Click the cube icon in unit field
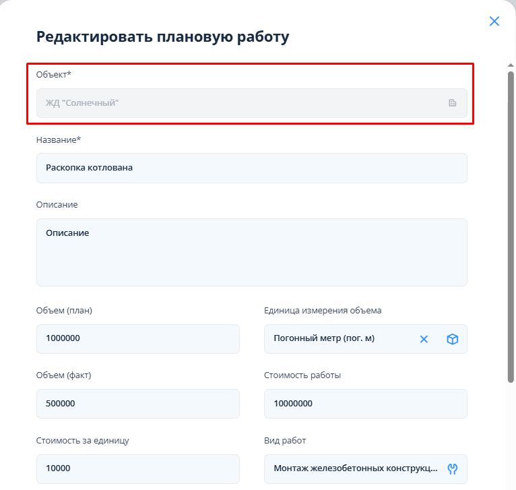 tap(453, 339)
